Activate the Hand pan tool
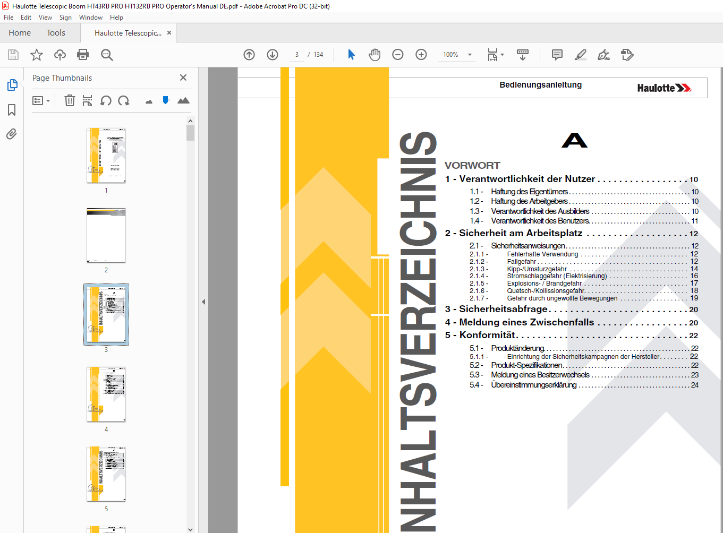 375,55
